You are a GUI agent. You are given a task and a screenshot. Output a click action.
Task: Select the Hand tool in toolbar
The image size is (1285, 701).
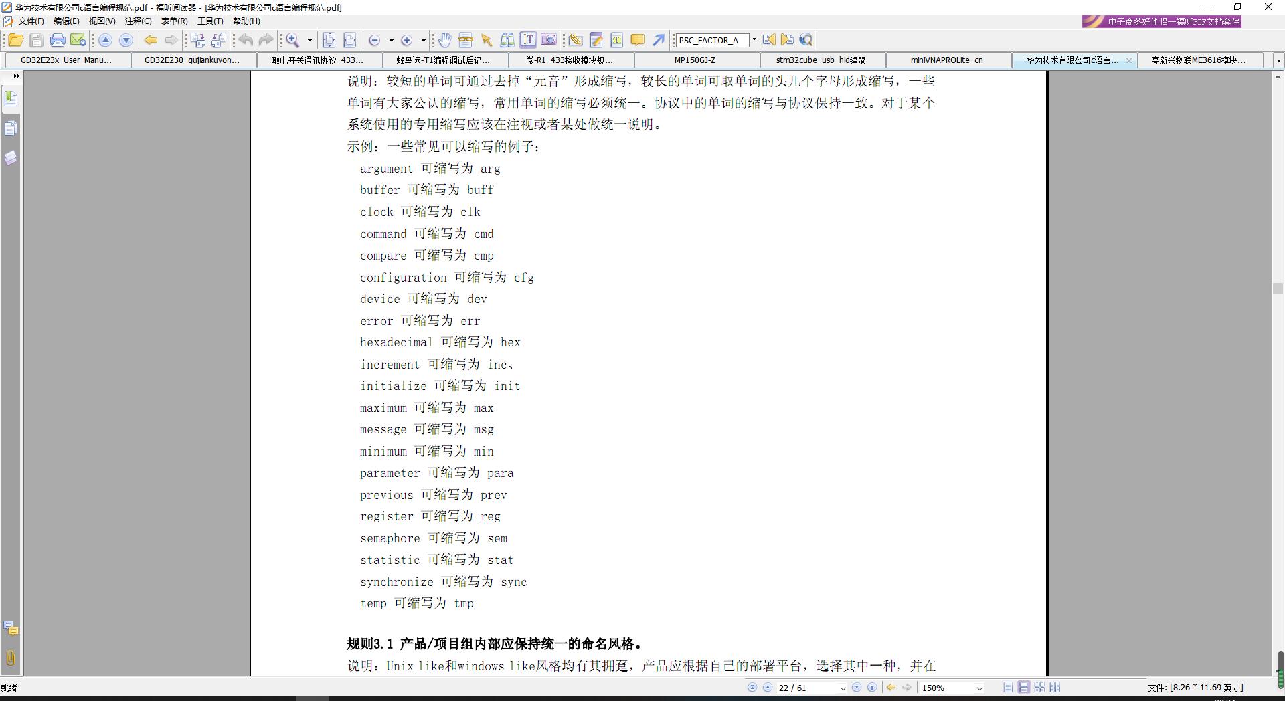pos(444,40)
